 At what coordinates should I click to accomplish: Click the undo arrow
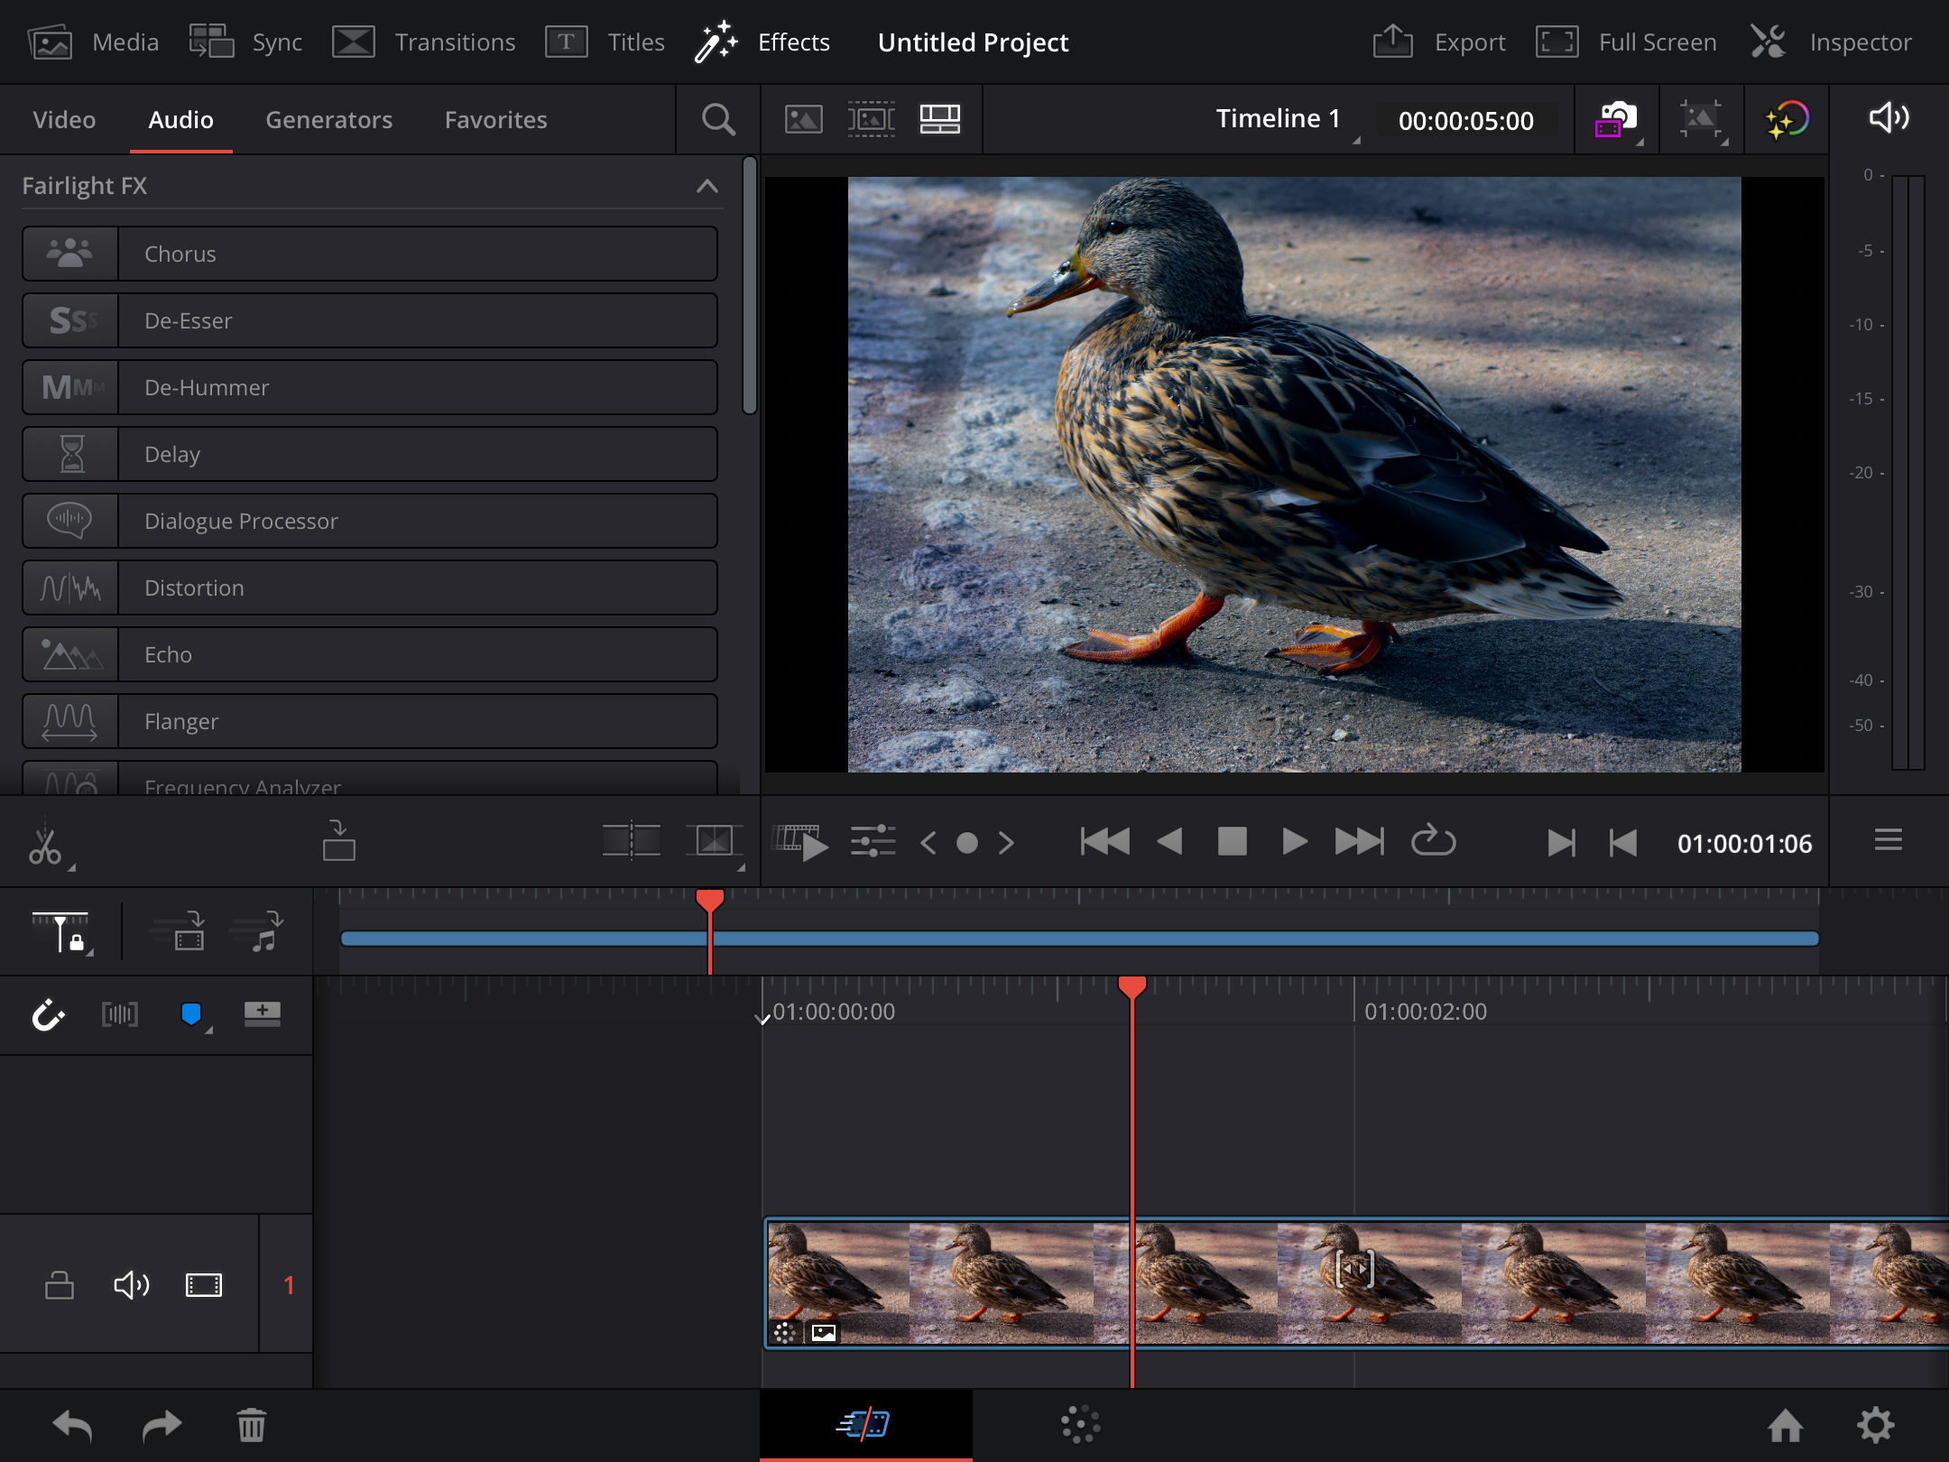coord(72,1425)
